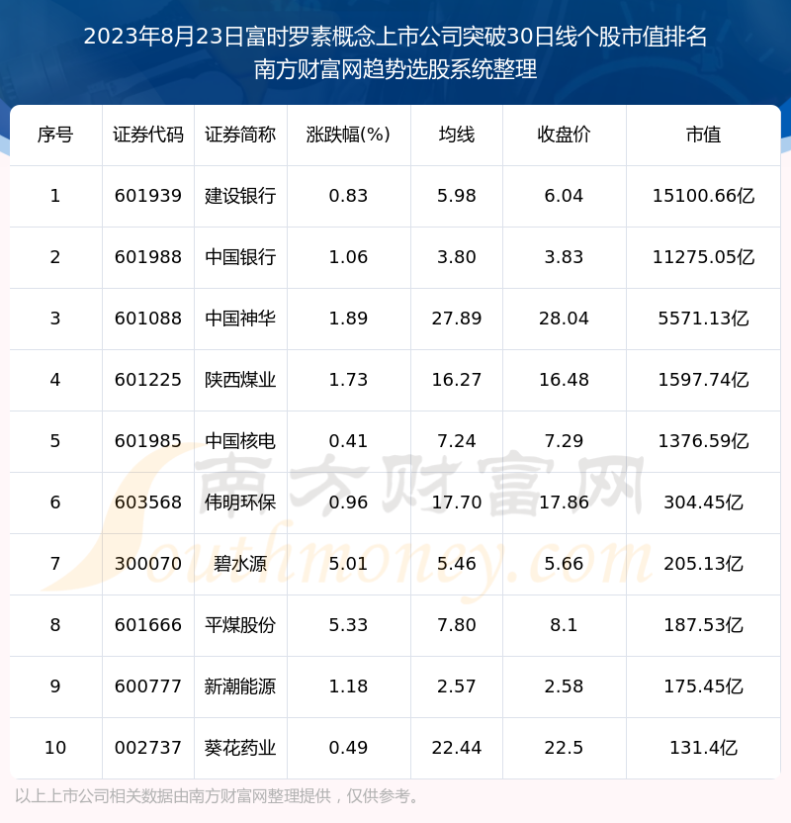Select the name 新潮能源

pos(240,687)
